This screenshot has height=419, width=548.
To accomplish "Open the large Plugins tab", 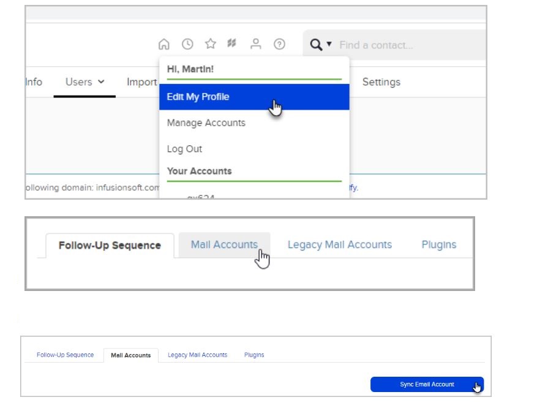I will pos(439,245).
